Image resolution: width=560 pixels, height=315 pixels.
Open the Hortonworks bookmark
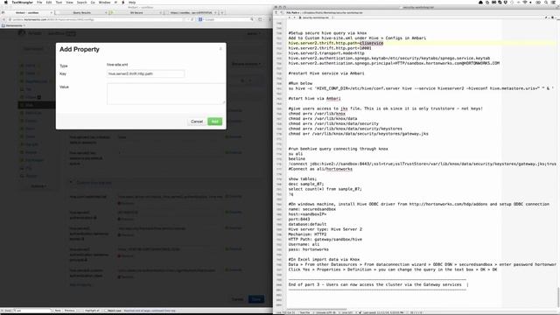tap(13, 25)
